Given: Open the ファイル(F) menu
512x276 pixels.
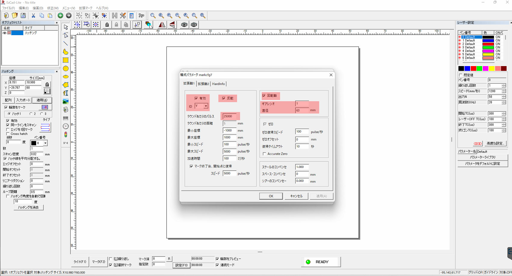Looking at the screenshot, I should (x=8, y=8).
